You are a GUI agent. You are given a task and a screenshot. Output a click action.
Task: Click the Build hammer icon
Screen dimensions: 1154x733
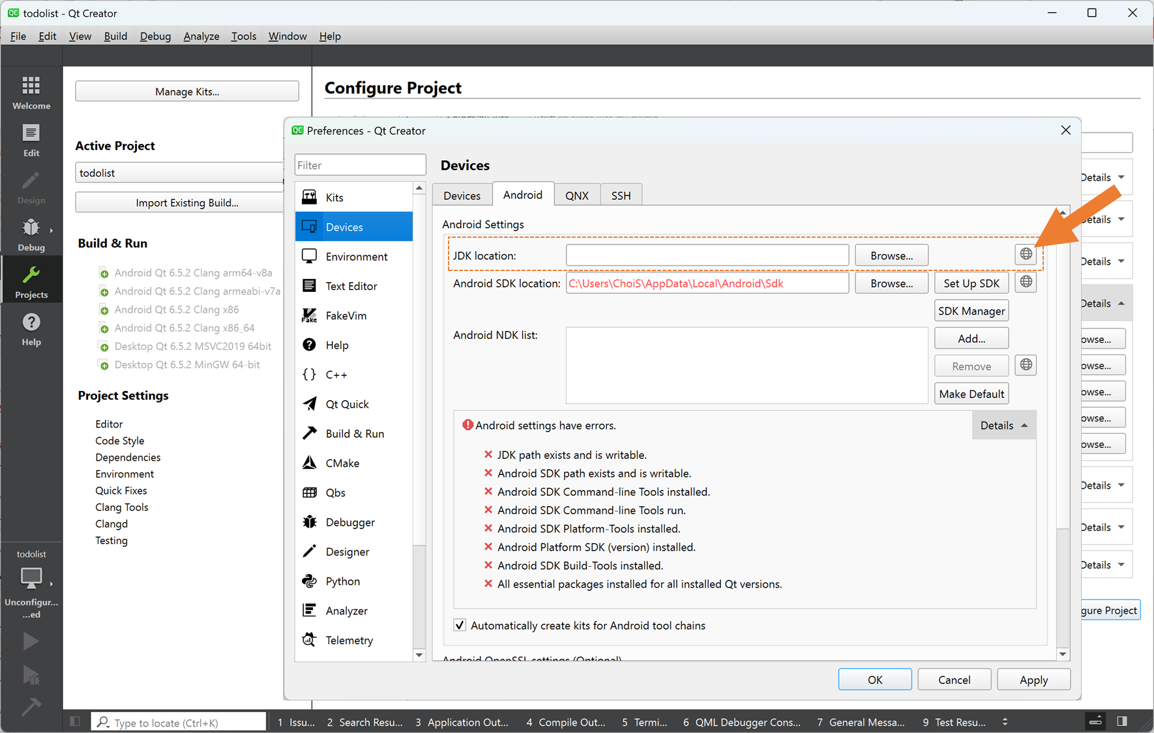pos(31,706)
